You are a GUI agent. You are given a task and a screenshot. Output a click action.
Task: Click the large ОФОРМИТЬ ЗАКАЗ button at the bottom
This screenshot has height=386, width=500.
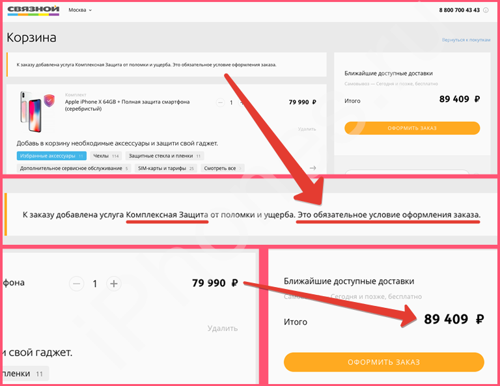click(384, 362)
